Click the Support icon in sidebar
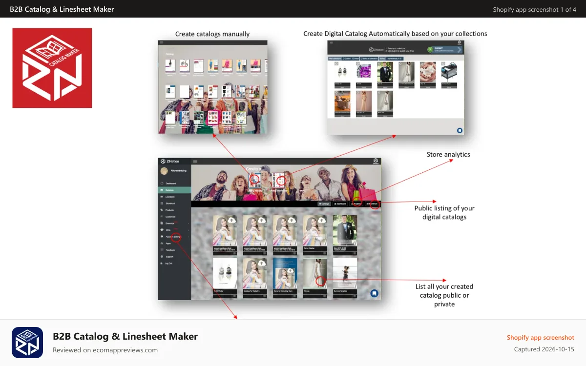This screenshot has height=366, width=586. (x=162, y=257)
